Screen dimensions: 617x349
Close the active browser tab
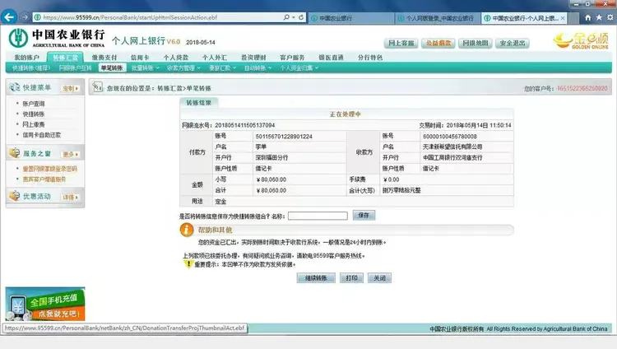click(x=563, y=18)
